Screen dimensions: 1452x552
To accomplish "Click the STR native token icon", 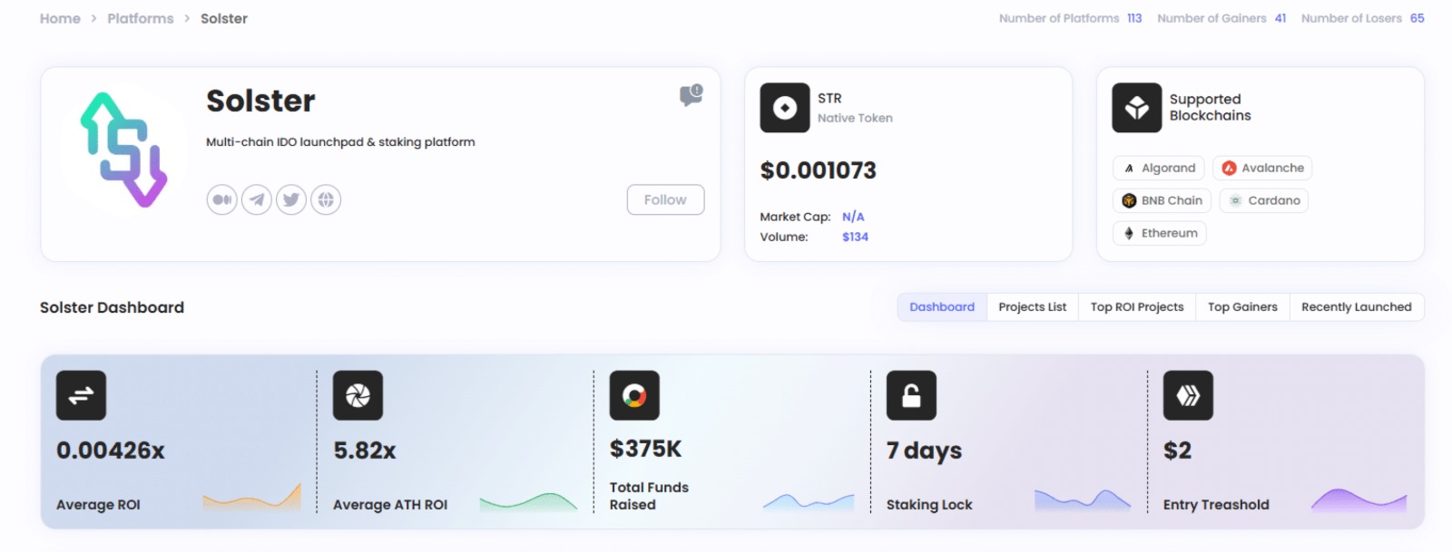I will (784, 108).
